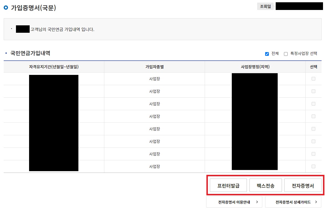The height and width of the screenshot is (211, 329).
Task: Enable 특정사업장 선택 checkbox
Action: coord(286,54)
